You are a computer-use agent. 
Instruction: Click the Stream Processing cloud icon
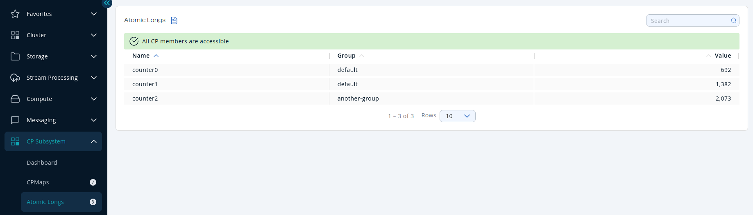tap(15, 78)
